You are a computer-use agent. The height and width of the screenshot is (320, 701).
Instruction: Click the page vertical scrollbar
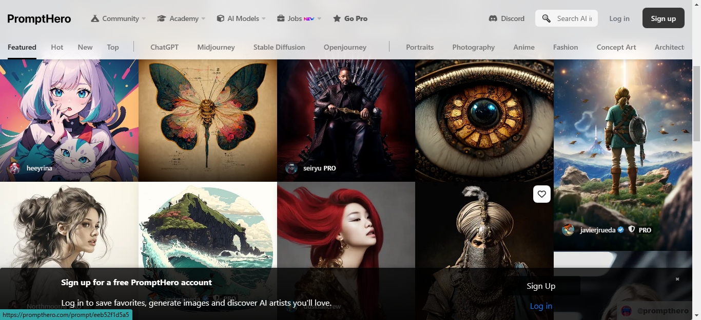[696, 102]
